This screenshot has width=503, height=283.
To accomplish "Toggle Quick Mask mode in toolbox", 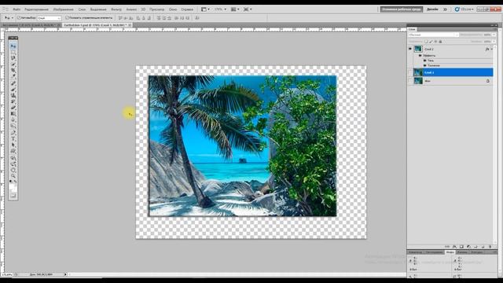I will coord(13,195).
